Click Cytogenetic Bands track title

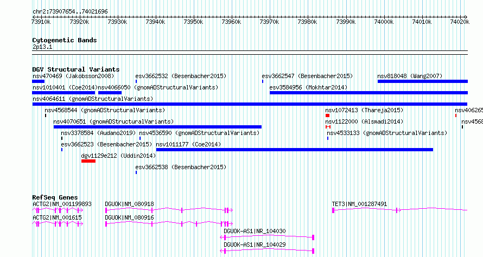pos(65,40)
